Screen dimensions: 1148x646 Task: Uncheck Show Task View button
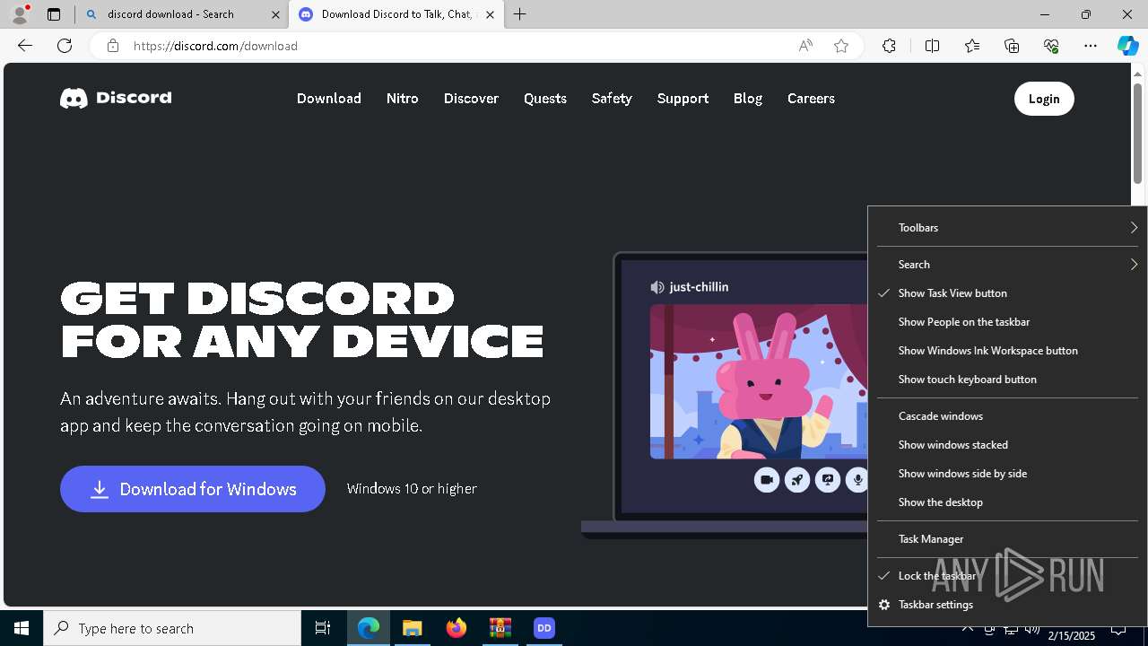tap(1007, 293)
